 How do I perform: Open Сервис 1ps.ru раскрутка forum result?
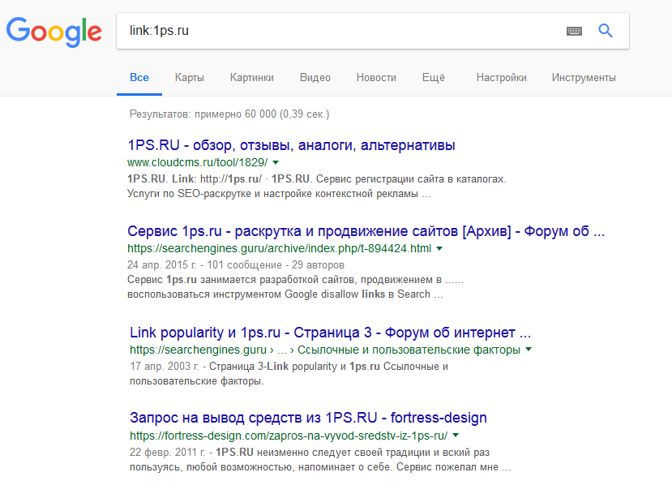pyautogui.click(x=366, y=230)
